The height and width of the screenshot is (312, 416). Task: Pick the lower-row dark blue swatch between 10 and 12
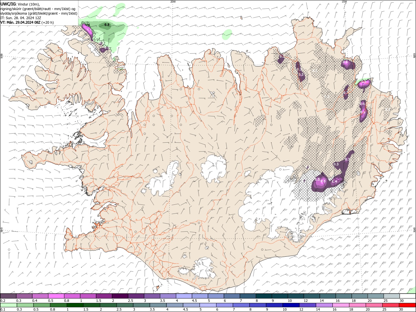click(291, 305)
